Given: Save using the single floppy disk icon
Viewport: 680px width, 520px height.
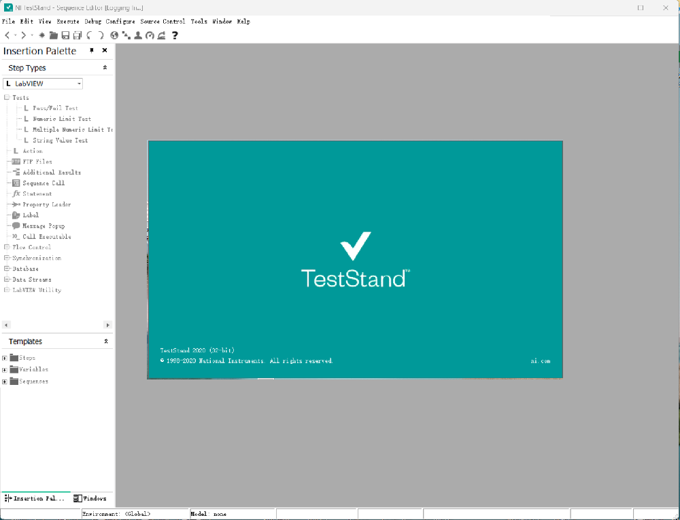Looking at the screenshot, I should click(65, 35).
